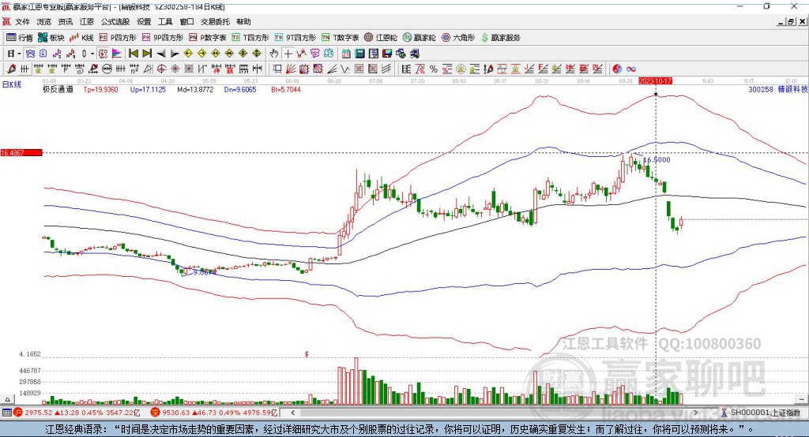
Task: Expand the candlestick style dropdown arrow
Action: tap(92, 54)
